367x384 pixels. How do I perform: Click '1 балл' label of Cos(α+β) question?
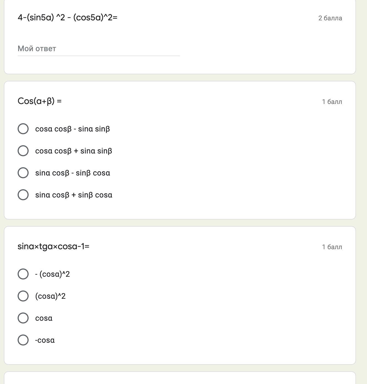click(332, 102)
